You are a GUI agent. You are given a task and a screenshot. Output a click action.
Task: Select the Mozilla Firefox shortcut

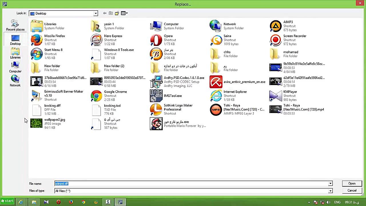48,40
